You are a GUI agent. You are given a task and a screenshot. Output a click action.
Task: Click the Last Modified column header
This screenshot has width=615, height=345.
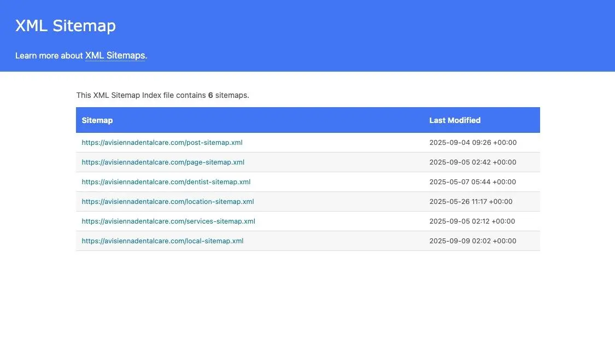click(455, 120)
